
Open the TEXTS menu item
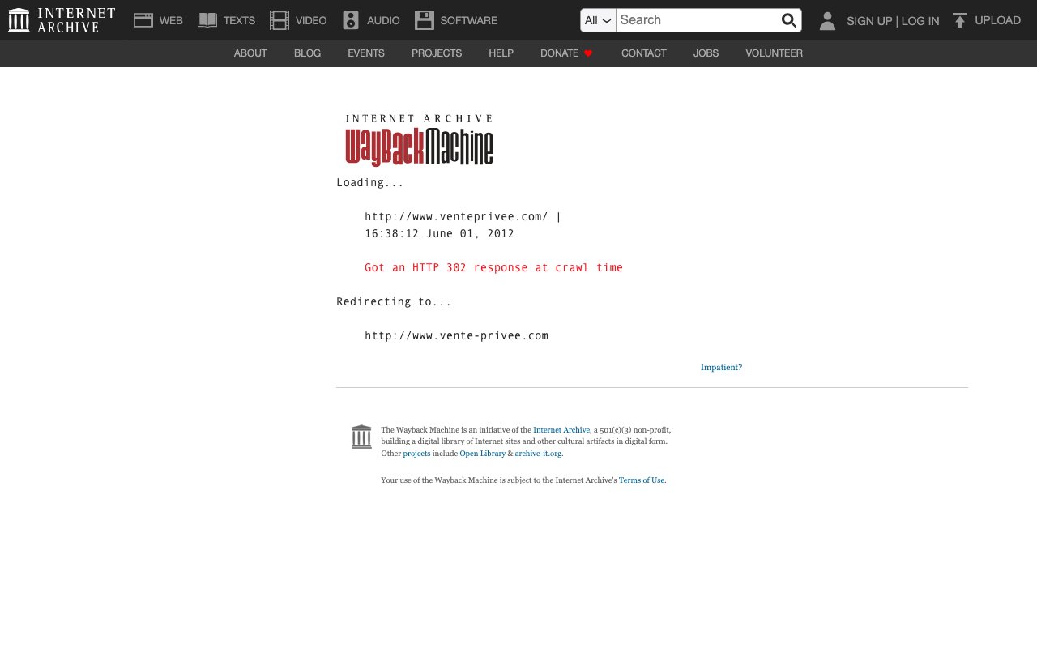click(x=239, y=20)
